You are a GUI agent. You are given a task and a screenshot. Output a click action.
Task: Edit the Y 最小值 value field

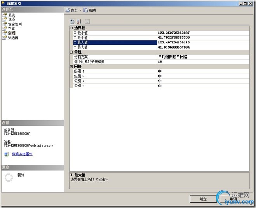click(203, 38)
